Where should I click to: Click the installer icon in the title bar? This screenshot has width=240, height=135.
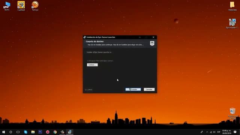point(84,37)
